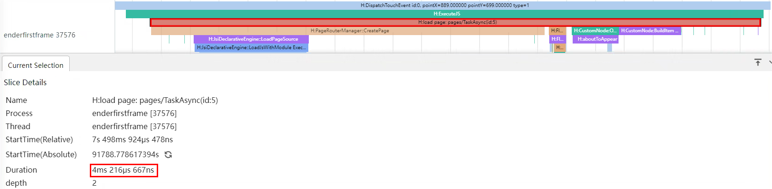This screenshot has height=189, width=772.
Task: Click the H:JsiDeclarativeEngine::LoadJsWithModule slice
Action: tap(251, 48)
